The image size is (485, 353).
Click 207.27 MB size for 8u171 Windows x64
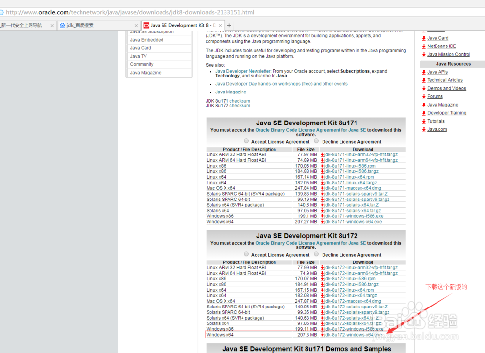306,222
